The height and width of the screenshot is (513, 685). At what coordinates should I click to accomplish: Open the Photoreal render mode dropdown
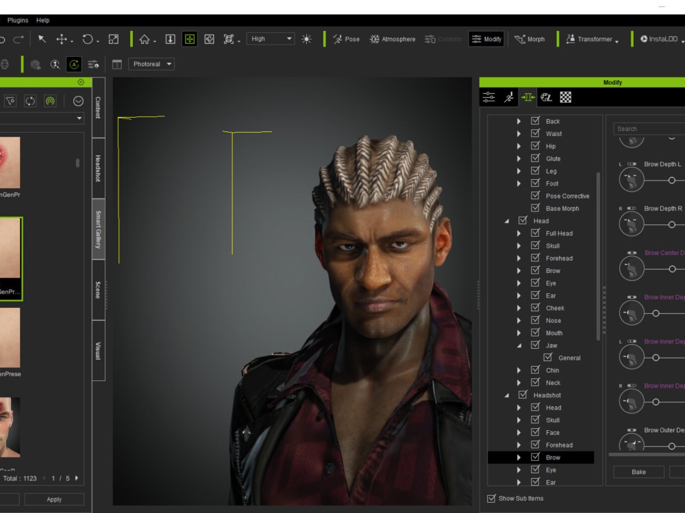[151, 64]
